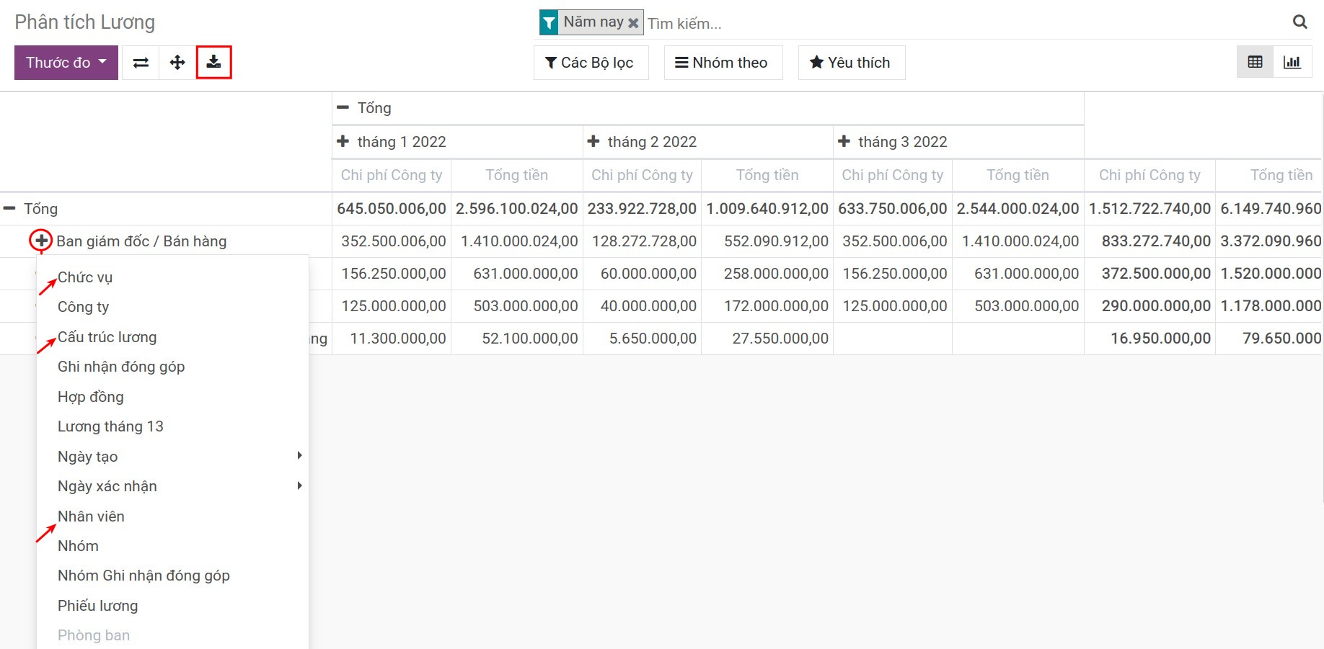Sort by tháng 2 2022 Tổng tiền column
1324x649 pixels.
[767, 175]
